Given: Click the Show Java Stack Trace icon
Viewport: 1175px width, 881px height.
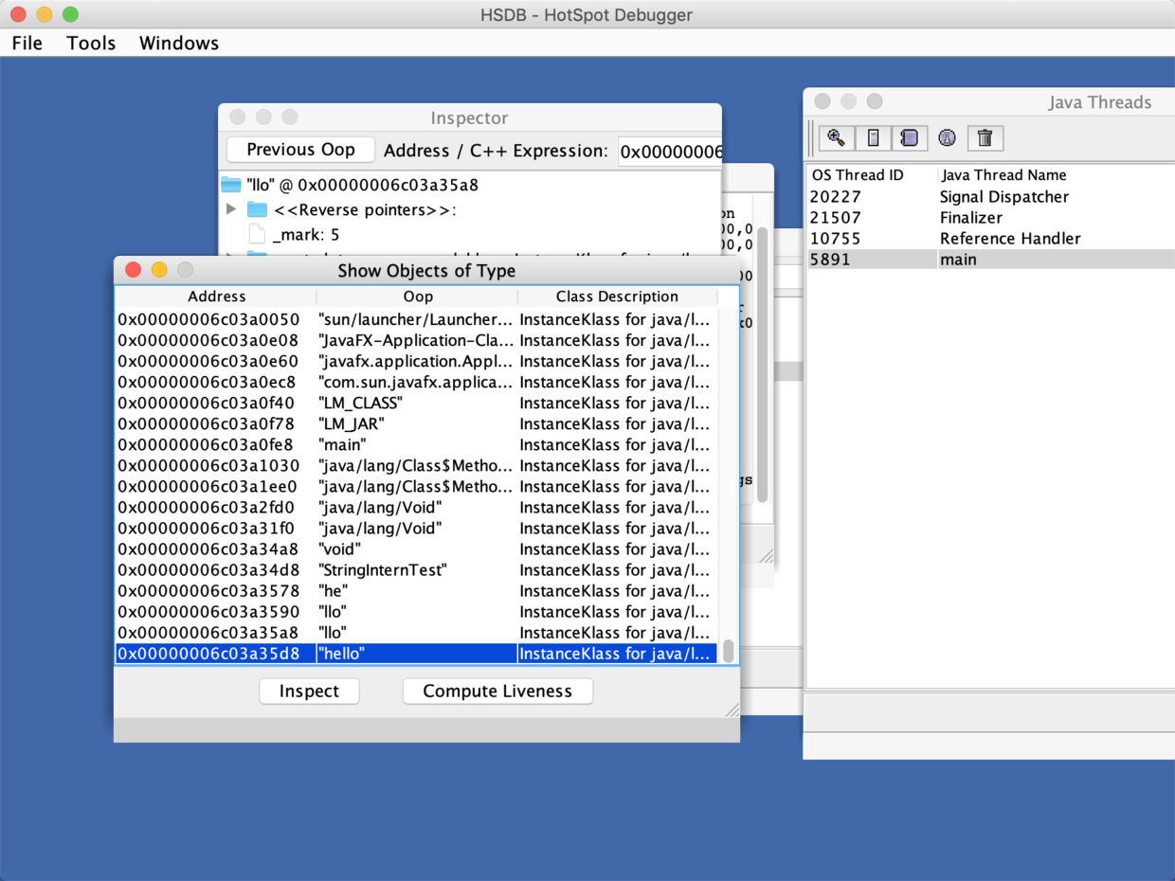Looking at the screenshot, I should click(910, 138).
